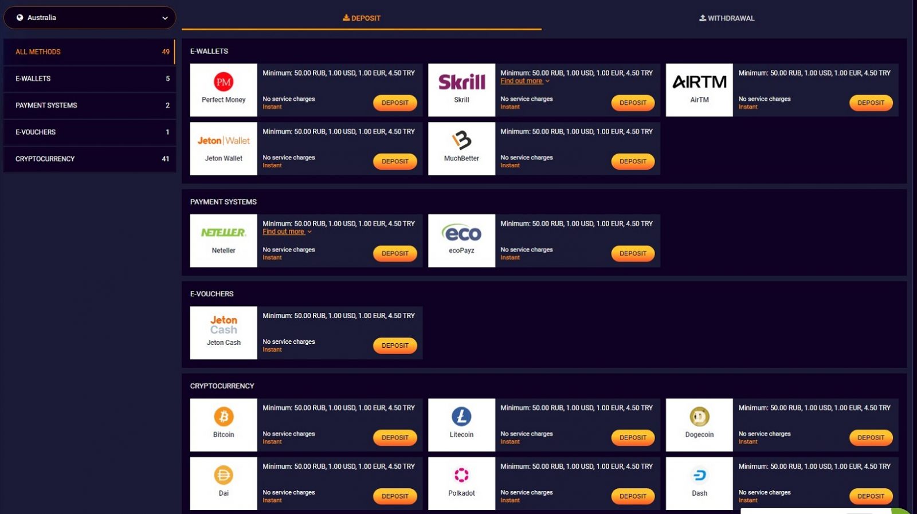Pick the Polkadot icon

[461, 475]
